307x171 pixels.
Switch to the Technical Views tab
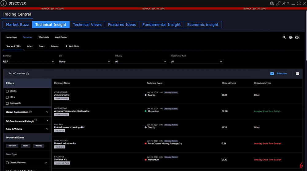tap(87, 25)
